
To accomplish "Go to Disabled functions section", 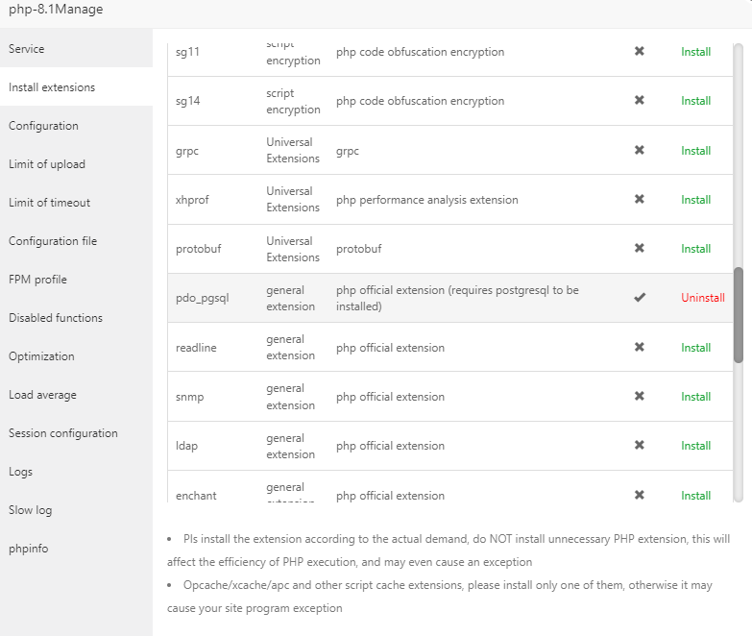I will pos(56,318).
